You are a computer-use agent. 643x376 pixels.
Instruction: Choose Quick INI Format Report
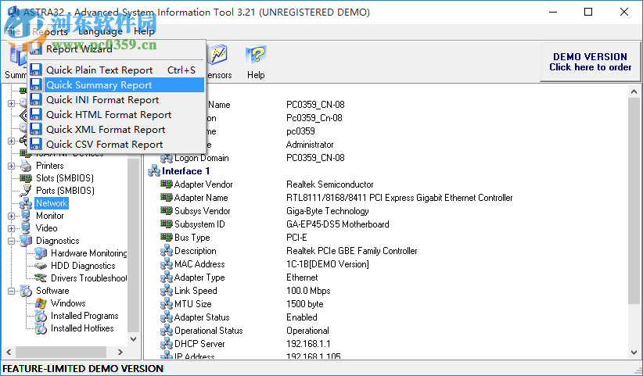click(x=117, y=99)
